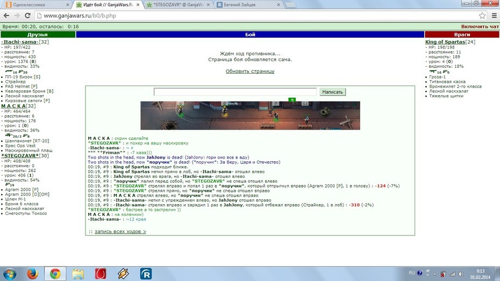Open the network signal tray icon

pyautogui.click(x=452, y=274)
